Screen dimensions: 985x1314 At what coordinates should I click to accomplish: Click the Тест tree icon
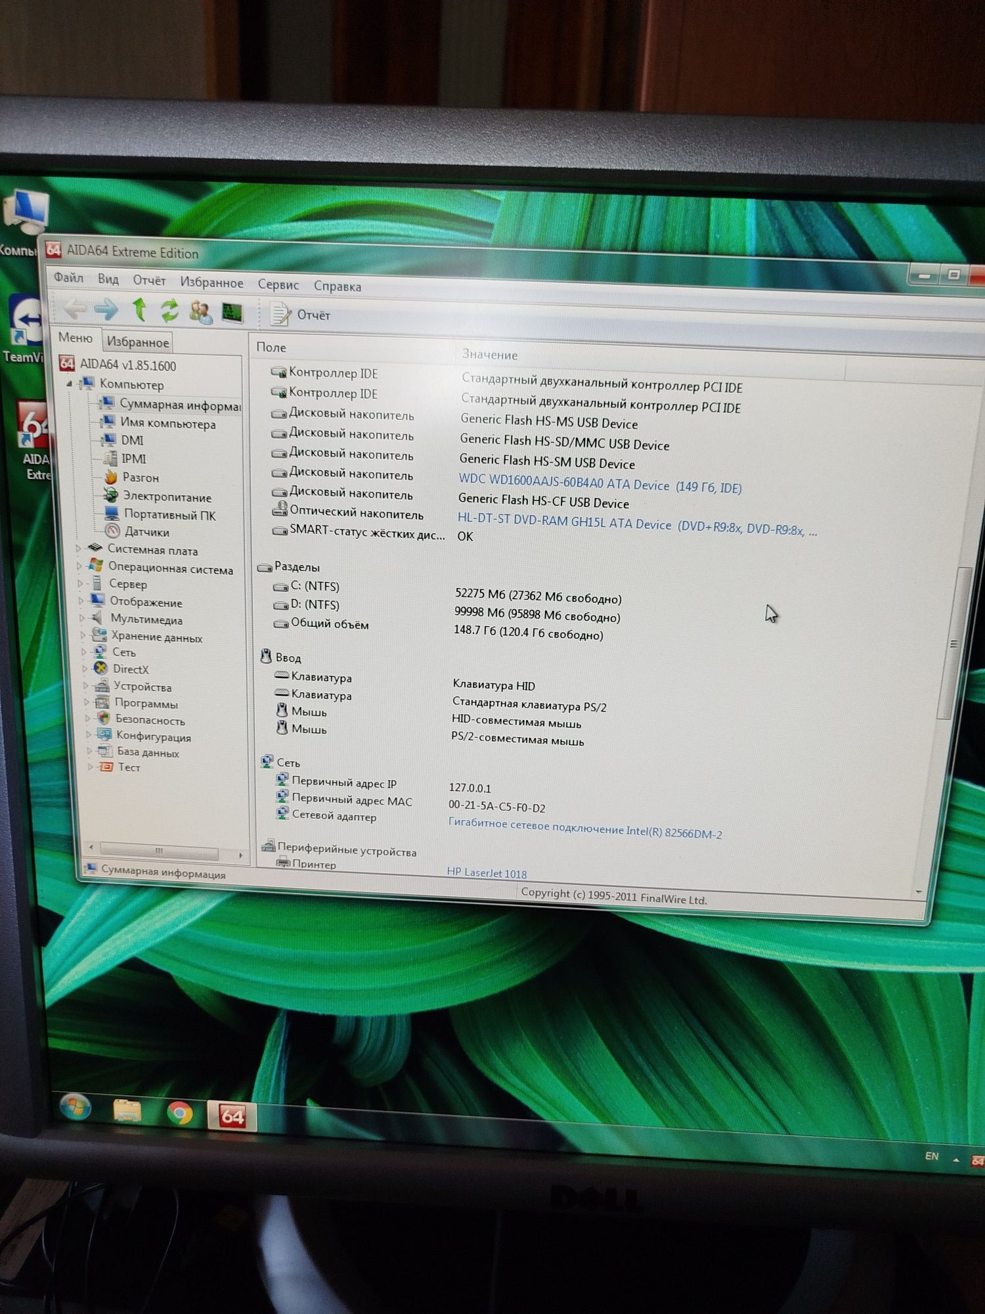click(106, 767)
